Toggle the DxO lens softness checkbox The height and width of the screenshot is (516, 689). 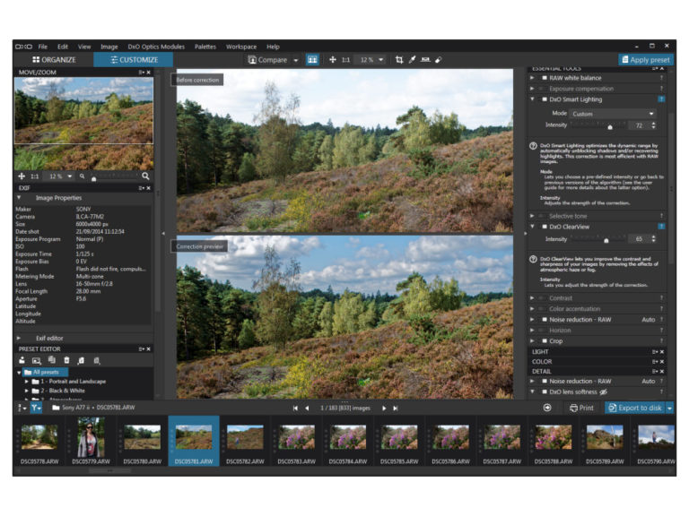coord(545,391)
